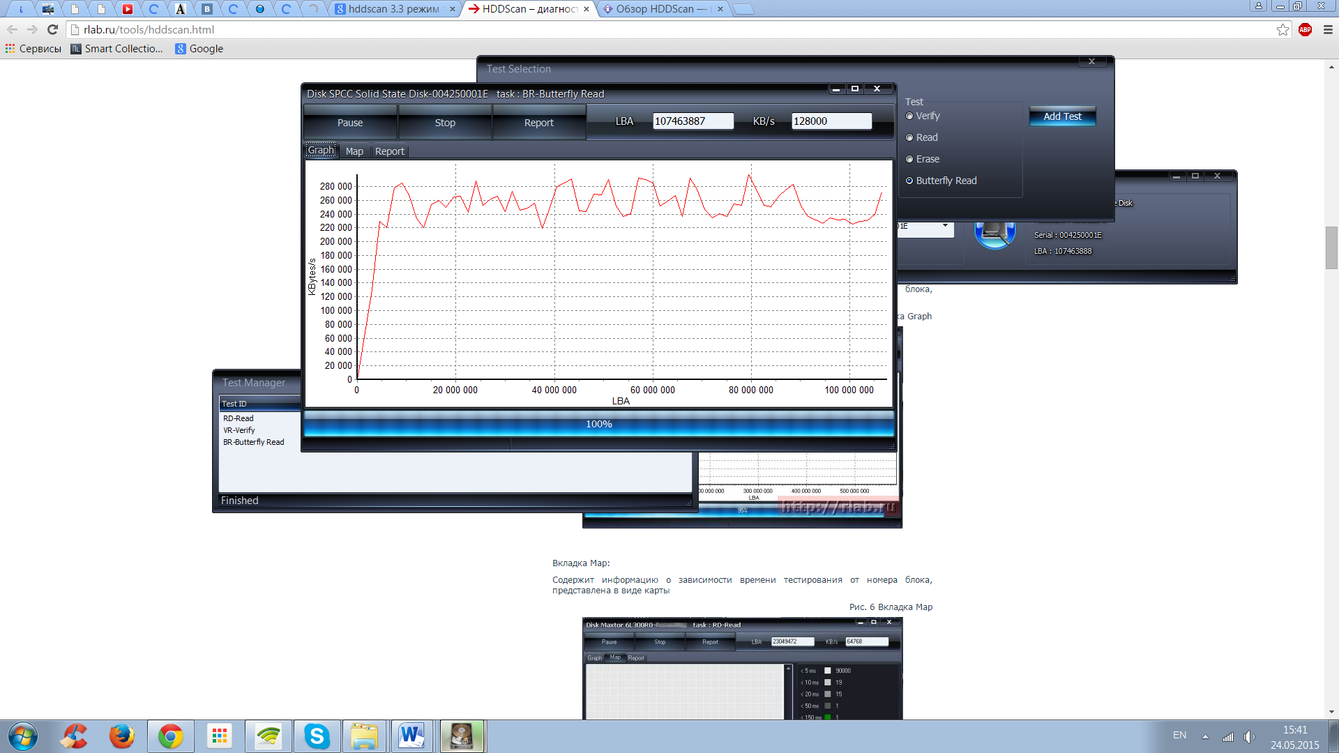
Task: Launch Firefox from the taskbar
Action: tap(121, 736)
